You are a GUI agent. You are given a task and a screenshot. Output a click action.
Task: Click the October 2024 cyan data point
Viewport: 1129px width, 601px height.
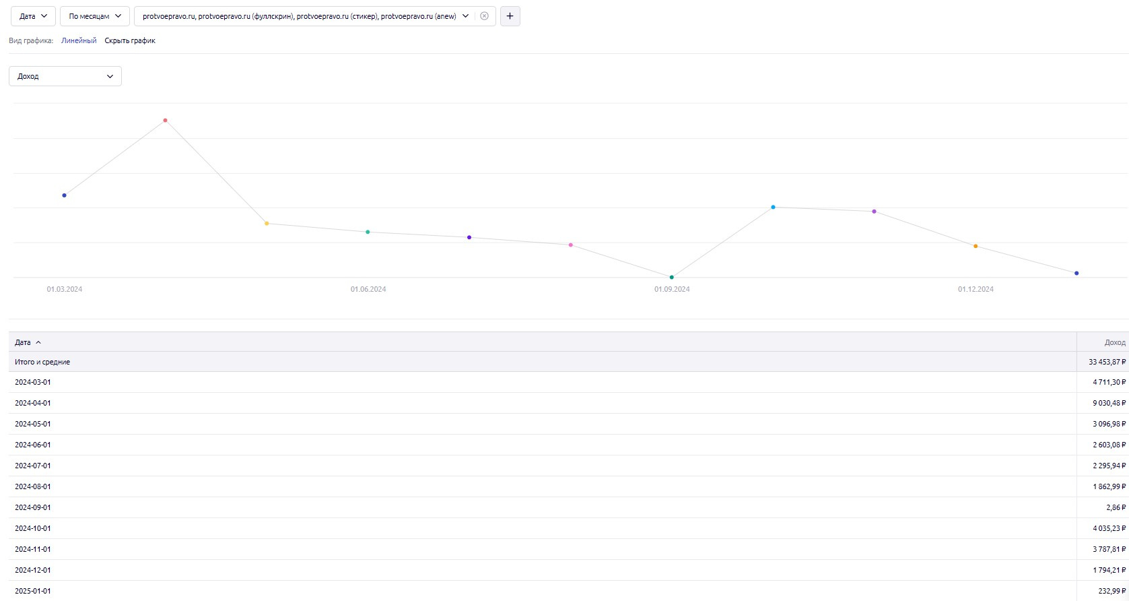point(773,207)
